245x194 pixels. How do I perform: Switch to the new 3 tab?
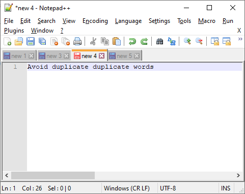point(54,56)
